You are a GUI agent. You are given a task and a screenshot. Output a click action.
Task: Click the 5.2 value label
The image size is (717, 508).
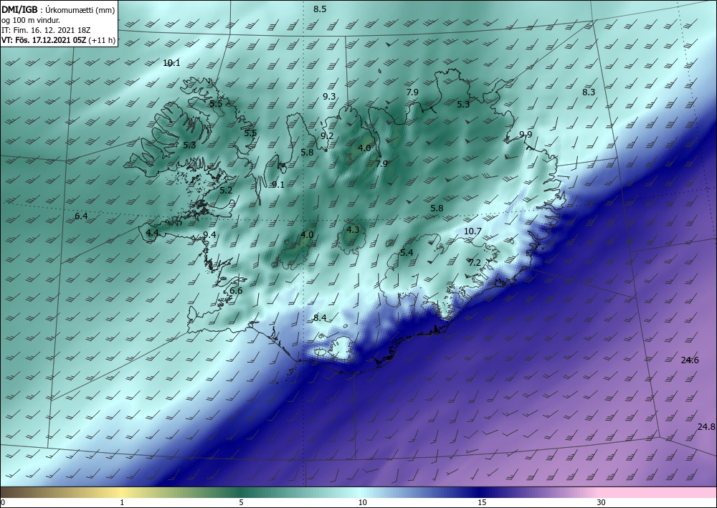(x=226, y=191)
